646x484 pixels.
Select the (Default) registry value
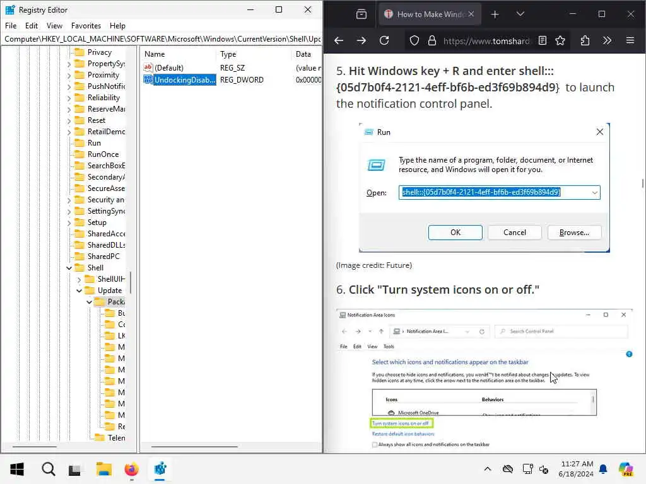coord(169,67)
